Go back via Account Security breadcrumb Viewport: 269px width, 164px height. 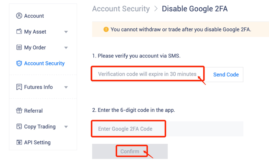(x=121, y=9)
